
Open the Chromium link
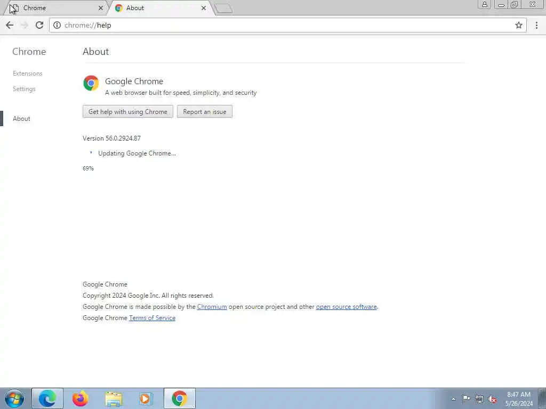pos(212,307)
